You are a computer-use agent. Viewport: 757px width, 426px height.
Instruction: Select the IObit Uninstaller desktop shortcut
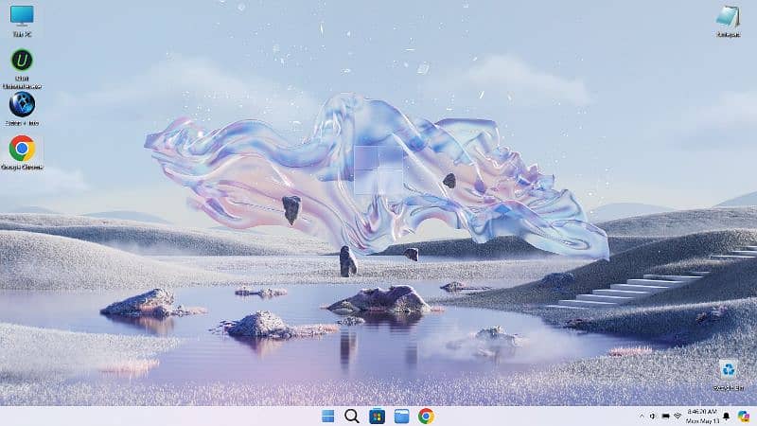click(21, 62)
